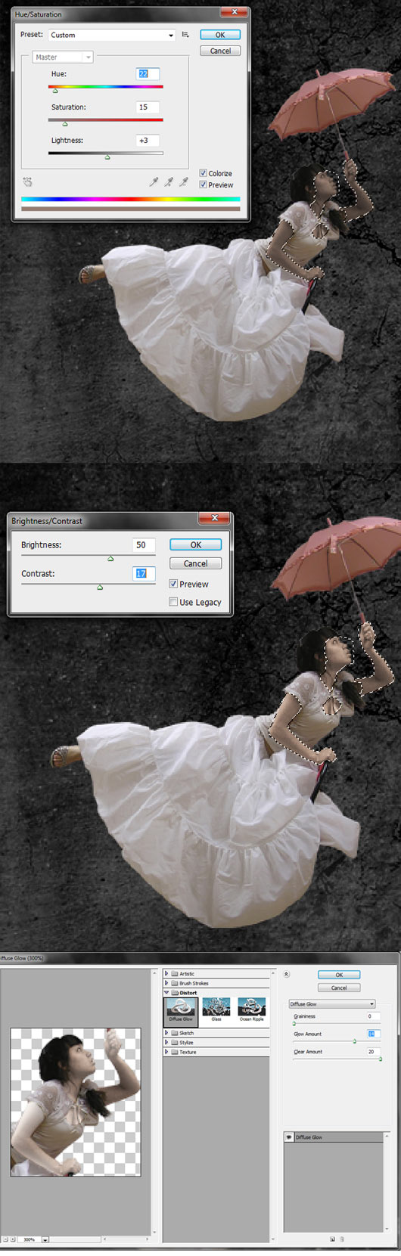This screenshot has width=401, height=1256.
Task: Expand the Brush Strokes filter folder
Action: [x=166, y=983]
